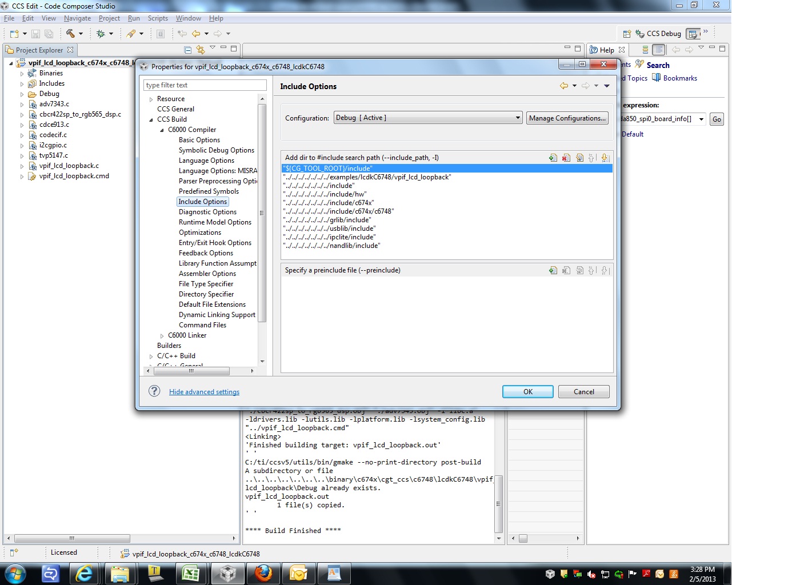Click the Properties tree vertical scrollbar
The image size is (792, 585).
click(x=262, y=214)
